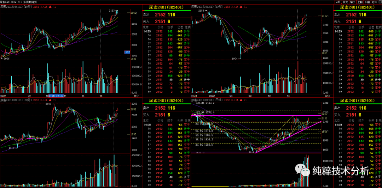Viewport: 382px width, 188px height.
Task: Click the 10-10 09:30 time marker
Action: [x=56, y=96]
